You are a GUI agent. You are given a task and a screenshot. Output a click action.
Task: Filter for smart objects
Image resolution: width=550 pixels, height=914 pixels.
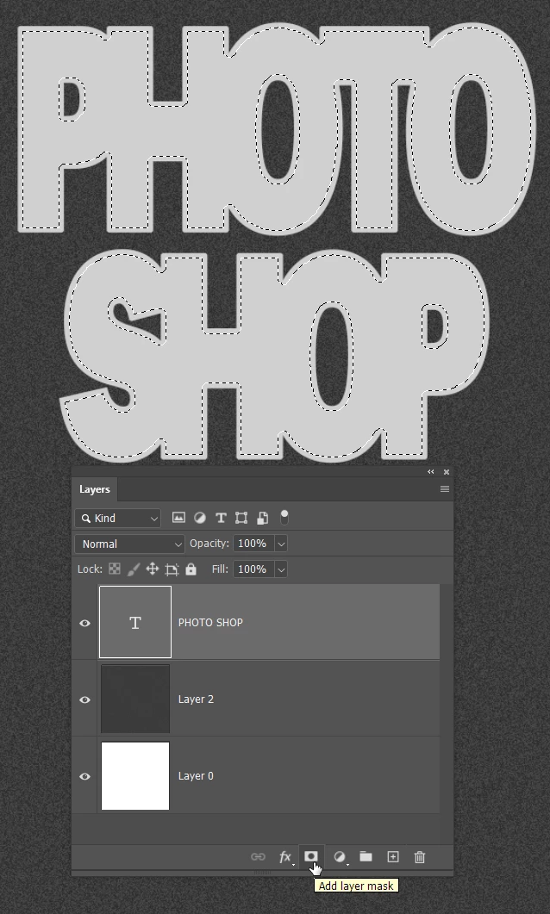tap(262, 518)
